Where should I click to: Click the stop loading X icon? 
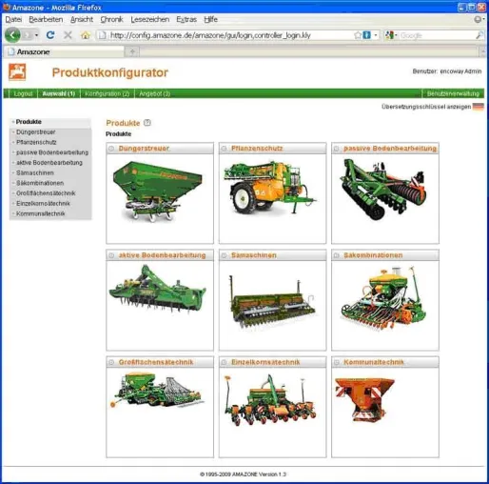coord(68,35)
